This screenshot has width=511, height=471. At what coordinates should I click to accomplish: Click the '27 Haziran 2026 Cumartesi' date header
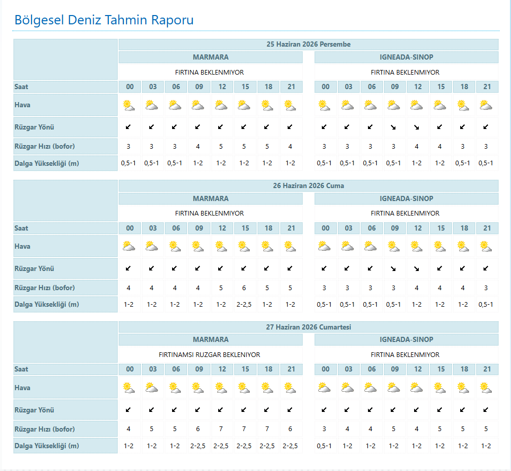(x=308, y=327)
